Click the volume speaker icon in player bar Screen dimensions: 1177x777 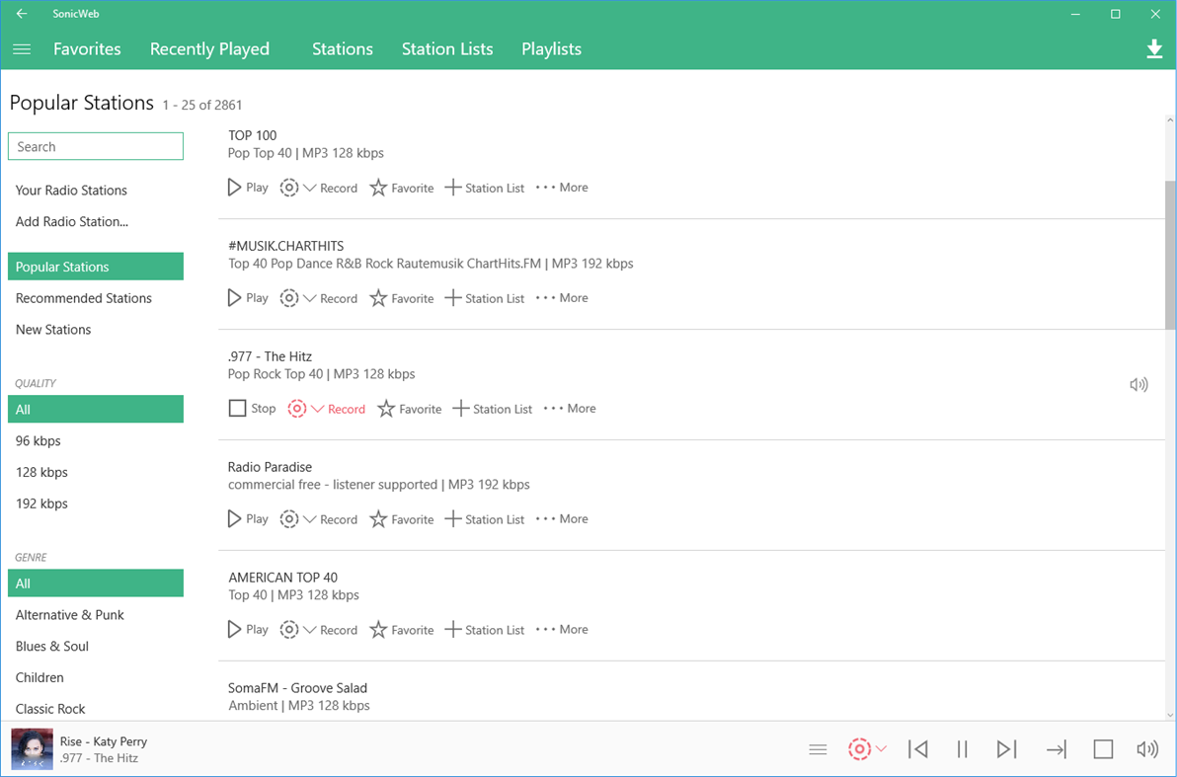1147,748
